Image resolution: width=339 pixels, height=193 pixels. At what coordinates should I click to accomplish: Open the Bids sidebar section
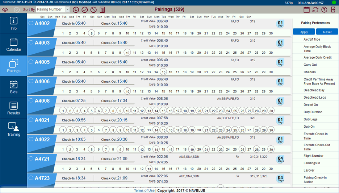point(13,87)
